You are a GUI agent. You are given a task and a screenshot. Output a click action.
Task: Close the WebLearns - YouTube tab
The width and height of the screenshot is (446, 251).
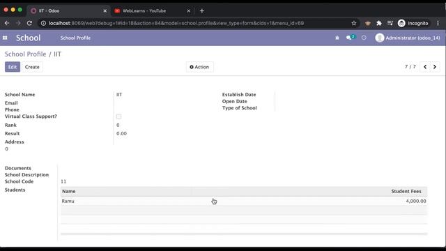tap(189, 11)
